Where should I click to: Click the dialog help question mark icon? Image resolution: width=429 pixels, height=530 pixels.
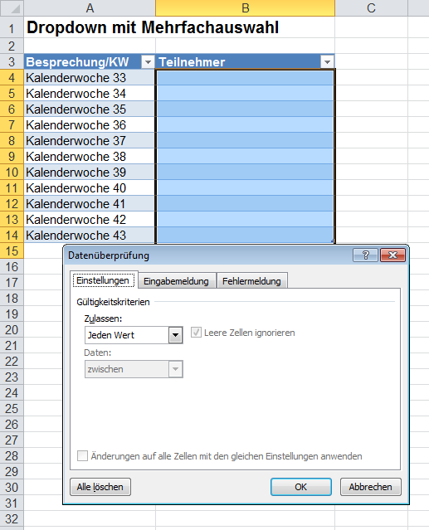point(365,255)
